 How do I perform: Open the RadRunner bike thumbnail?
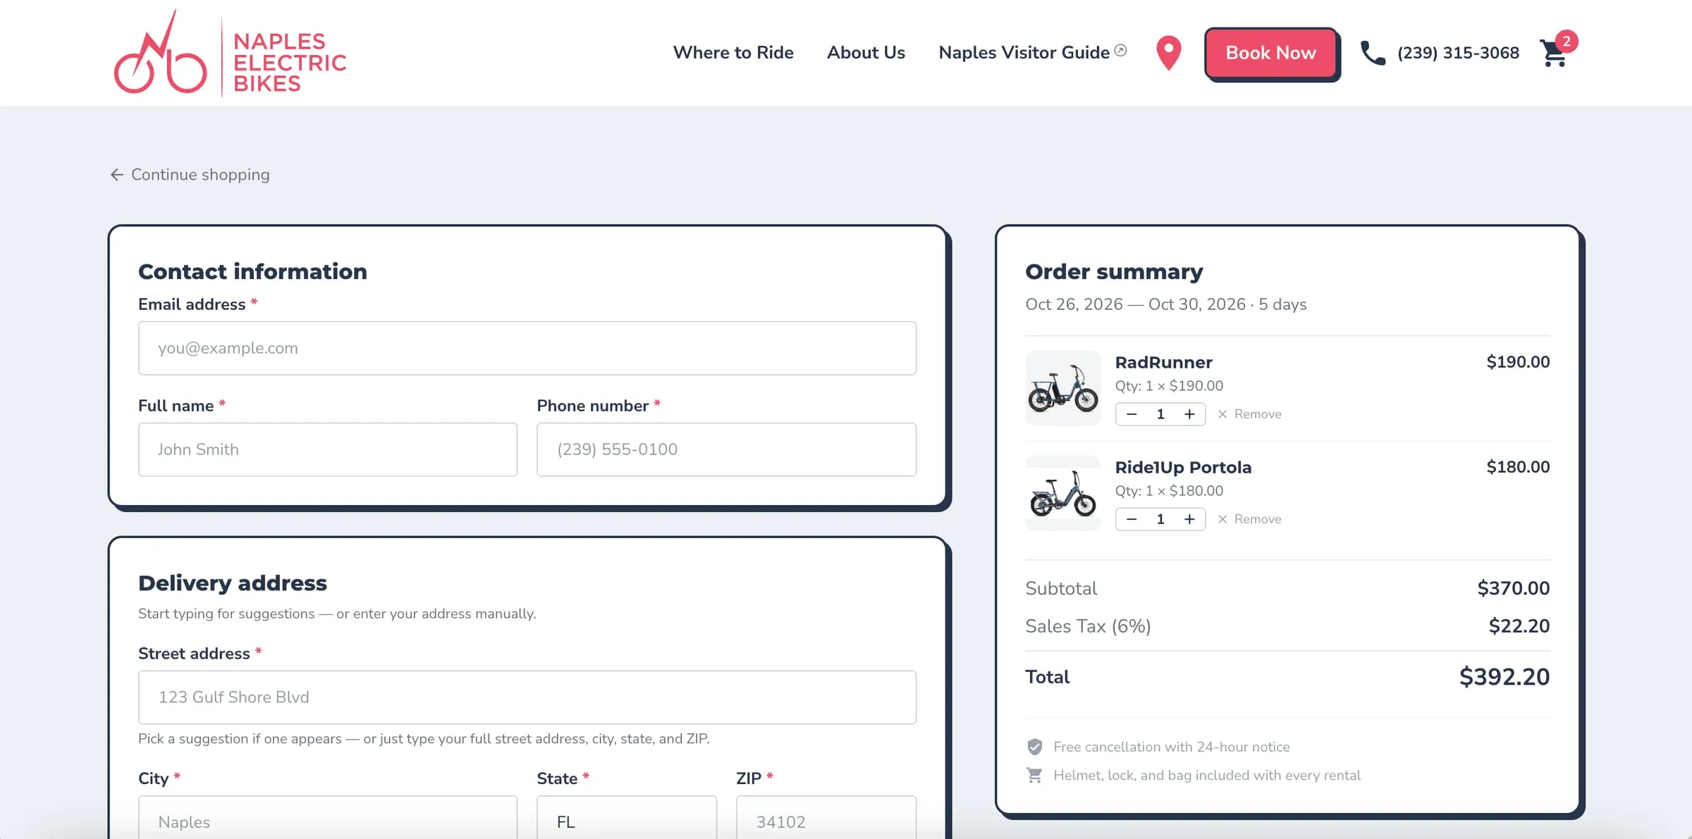click(1062, 388)
